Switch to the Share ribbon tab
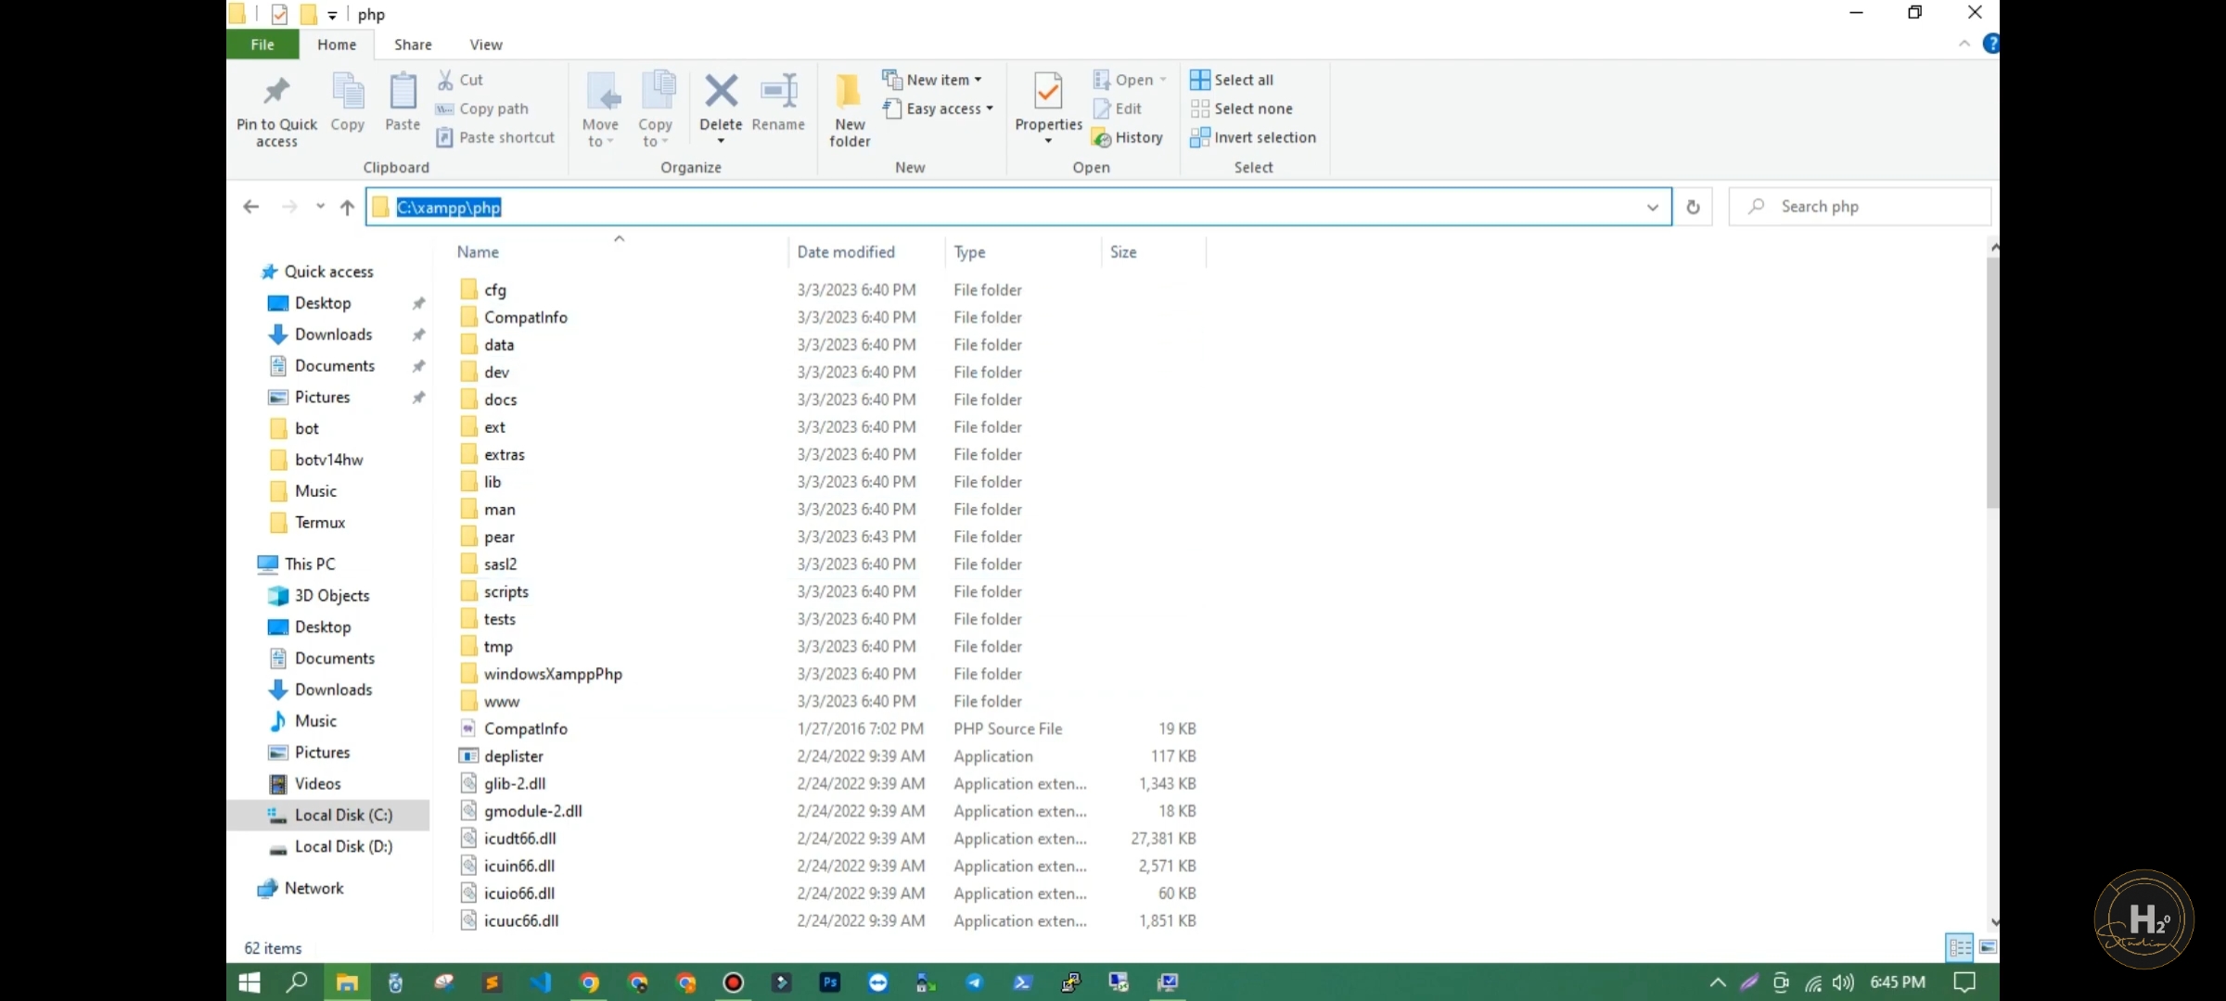This screenshot has width=2226, height=1001. 413,44
